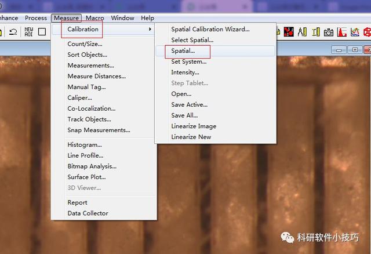This screenshot has width=371, height=254.
Task: Click the line profile graph icon
Action: 355,32
